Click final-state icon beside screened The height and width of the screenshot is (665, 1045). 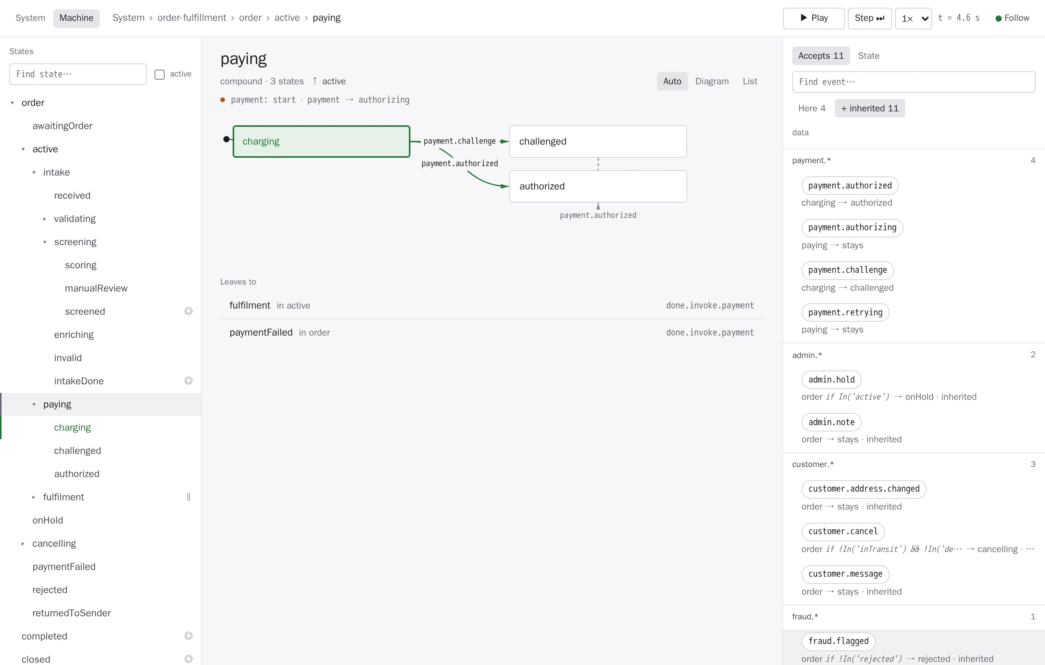point(188,311)
